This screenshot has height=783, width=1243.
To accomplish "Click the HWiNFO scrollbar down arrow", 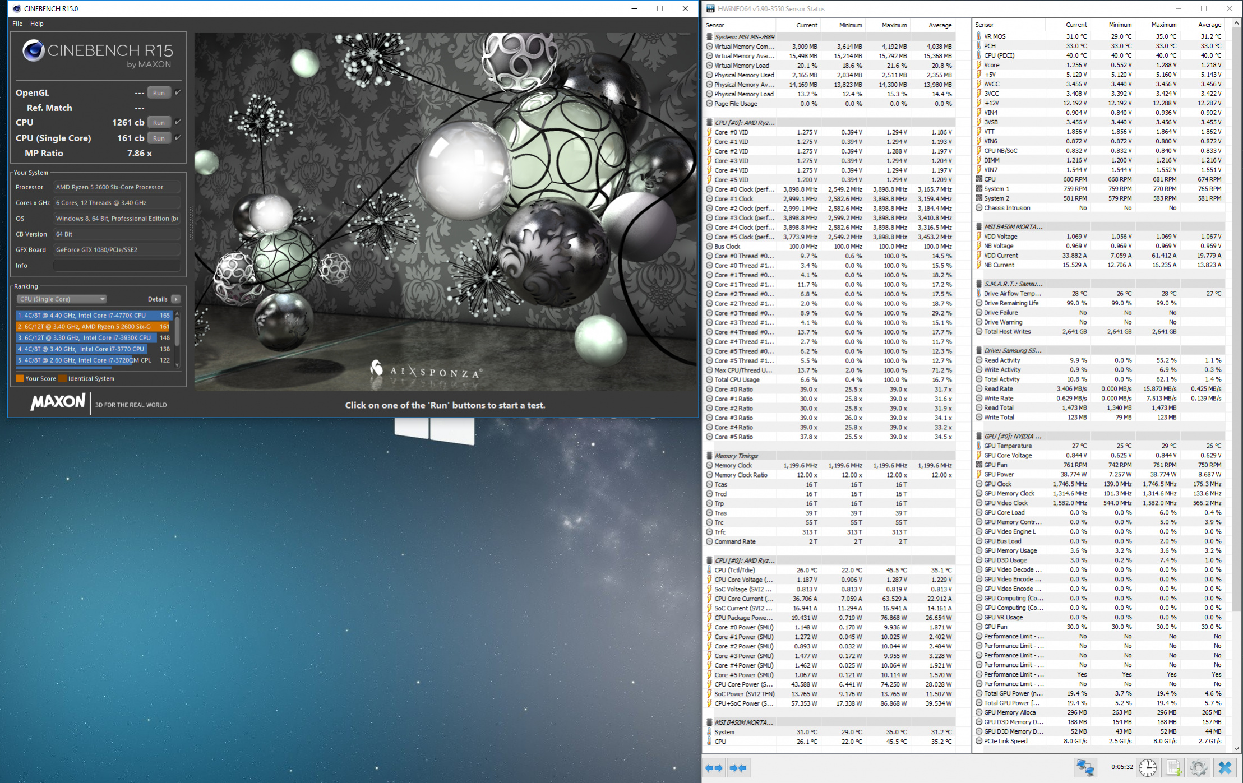I will [1236, 748].
